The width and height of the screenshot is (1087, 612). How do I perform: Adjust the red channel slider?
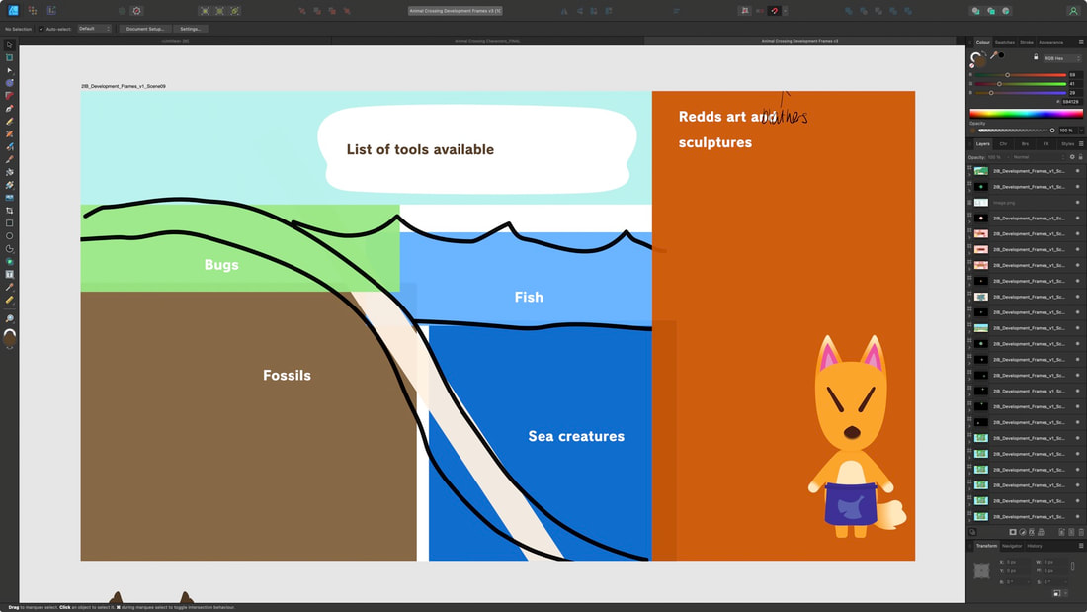pyautogui.click(x=1022, y=75)
